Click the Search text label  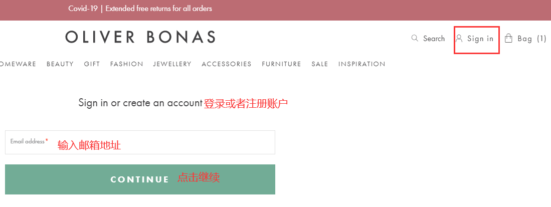434,39
